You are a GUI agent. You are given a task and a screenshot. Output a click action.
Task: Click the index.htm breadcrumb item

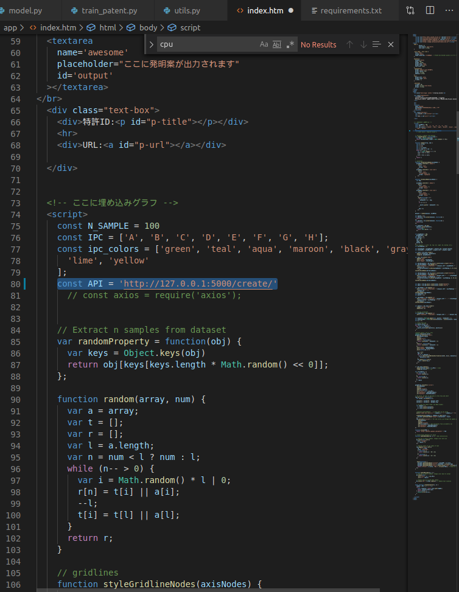(x=58, y=27)
